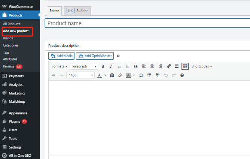The height and width of the screenshot is (159, 250).
Task: Open Categories in the Products submenu
Action: pos(10,45)
